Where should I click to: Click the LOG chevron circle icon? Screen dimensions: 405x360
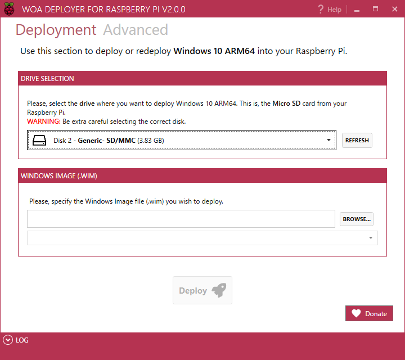tap(8, 340)
